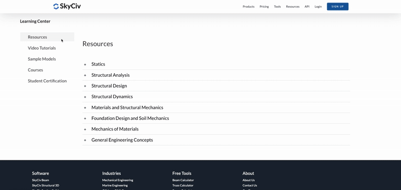401x190 pixels.
Task: Open the Products menu
Action: (249, 7)
